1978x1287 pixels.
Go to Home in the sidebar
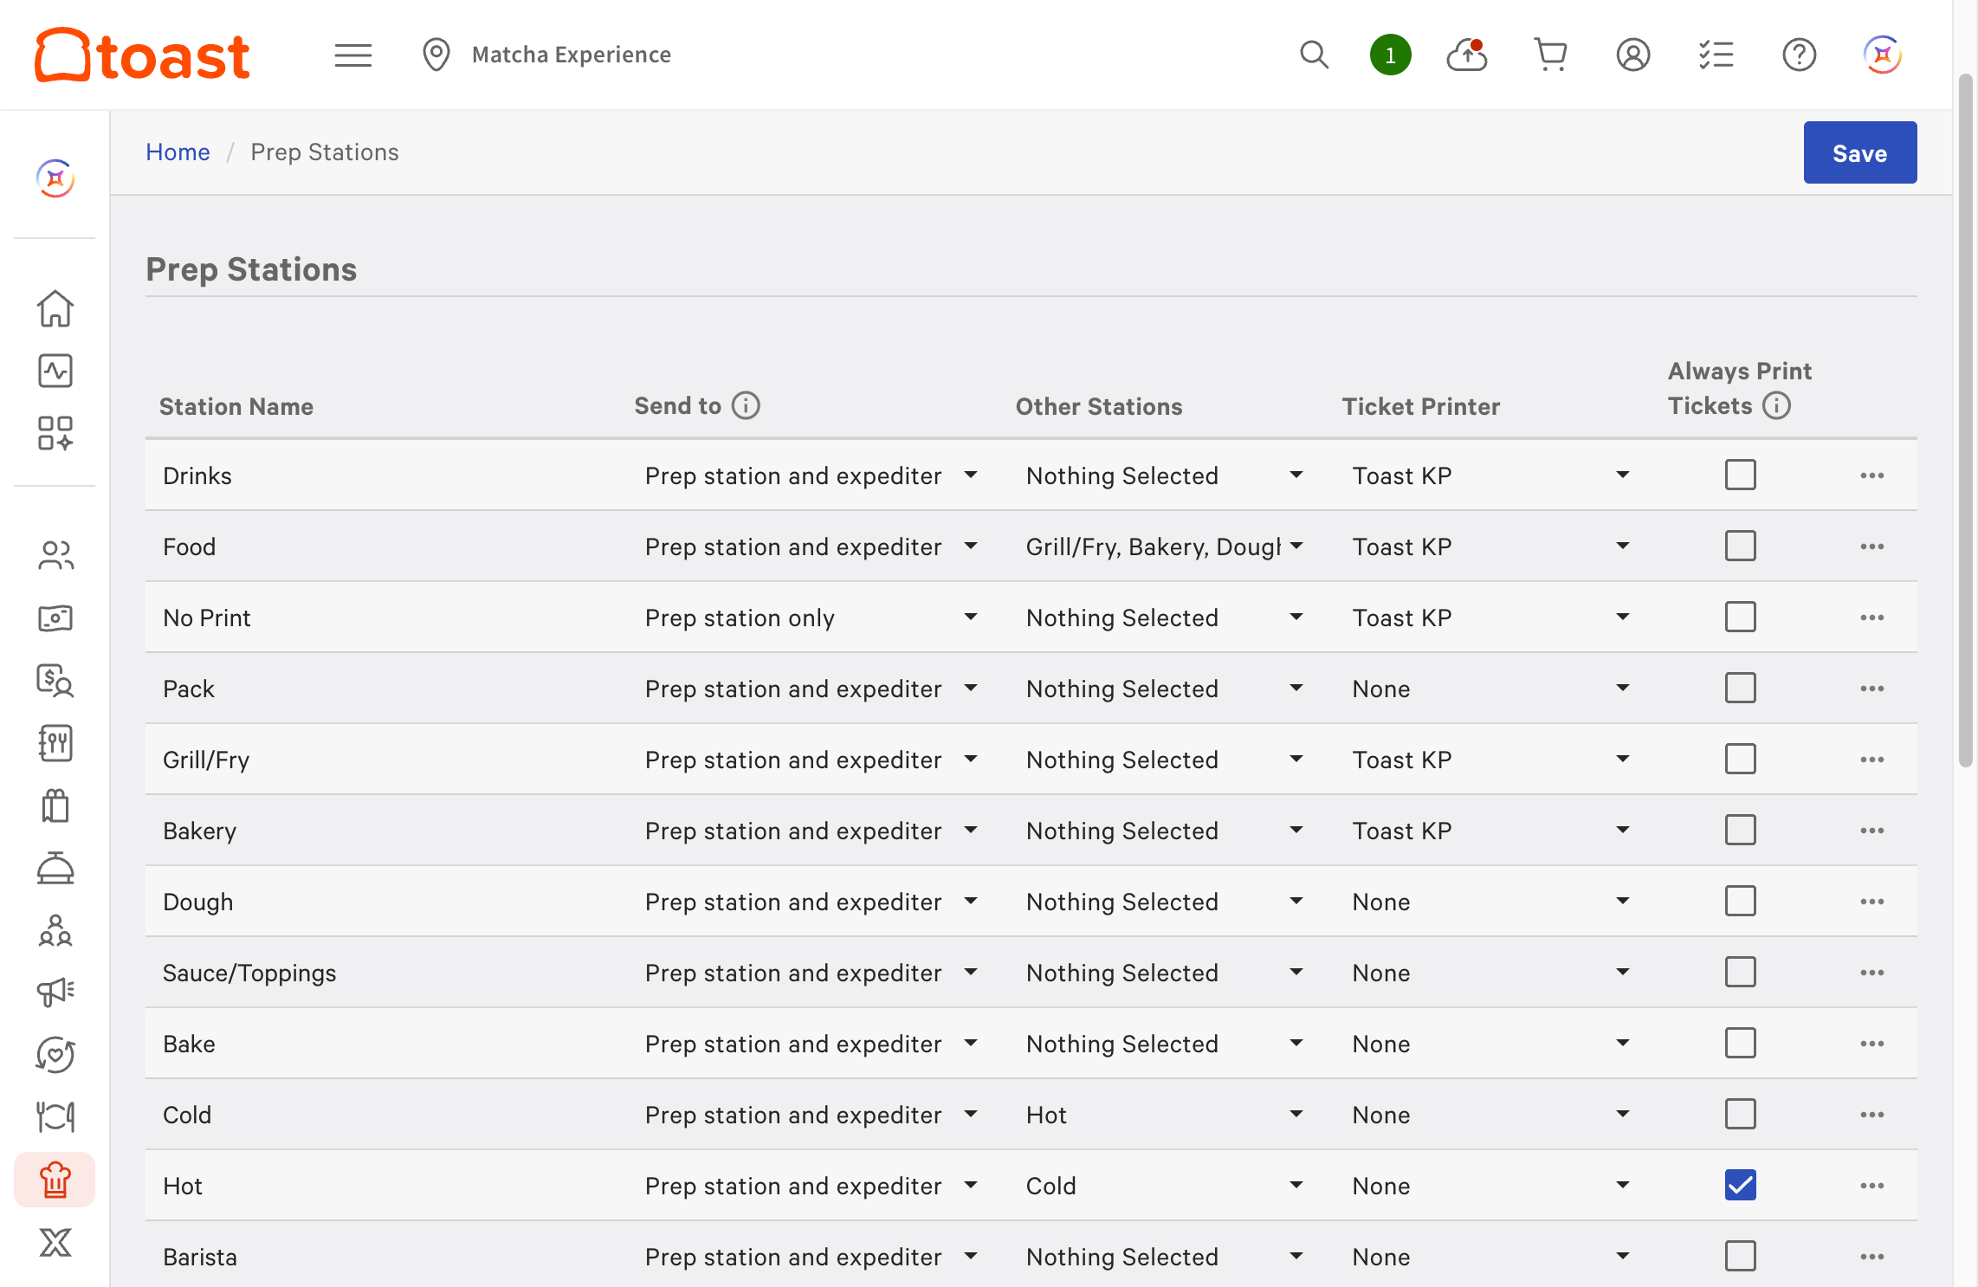(x=55, y=308)
